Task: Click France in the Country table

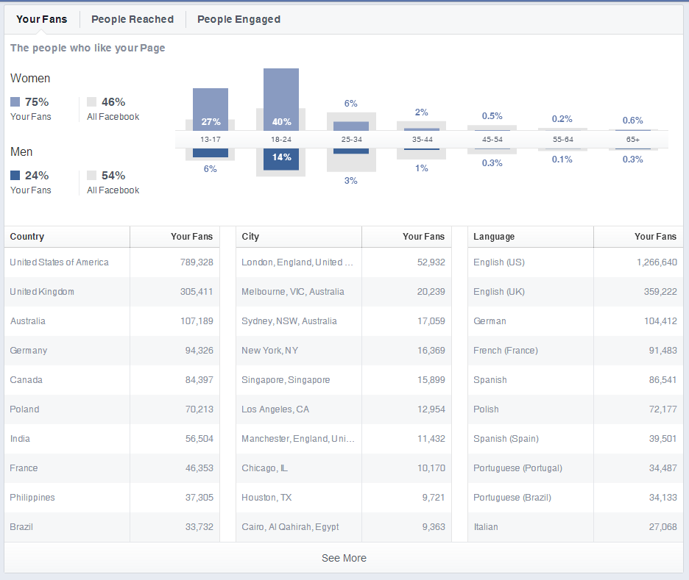Action: [x=24, y=468]
